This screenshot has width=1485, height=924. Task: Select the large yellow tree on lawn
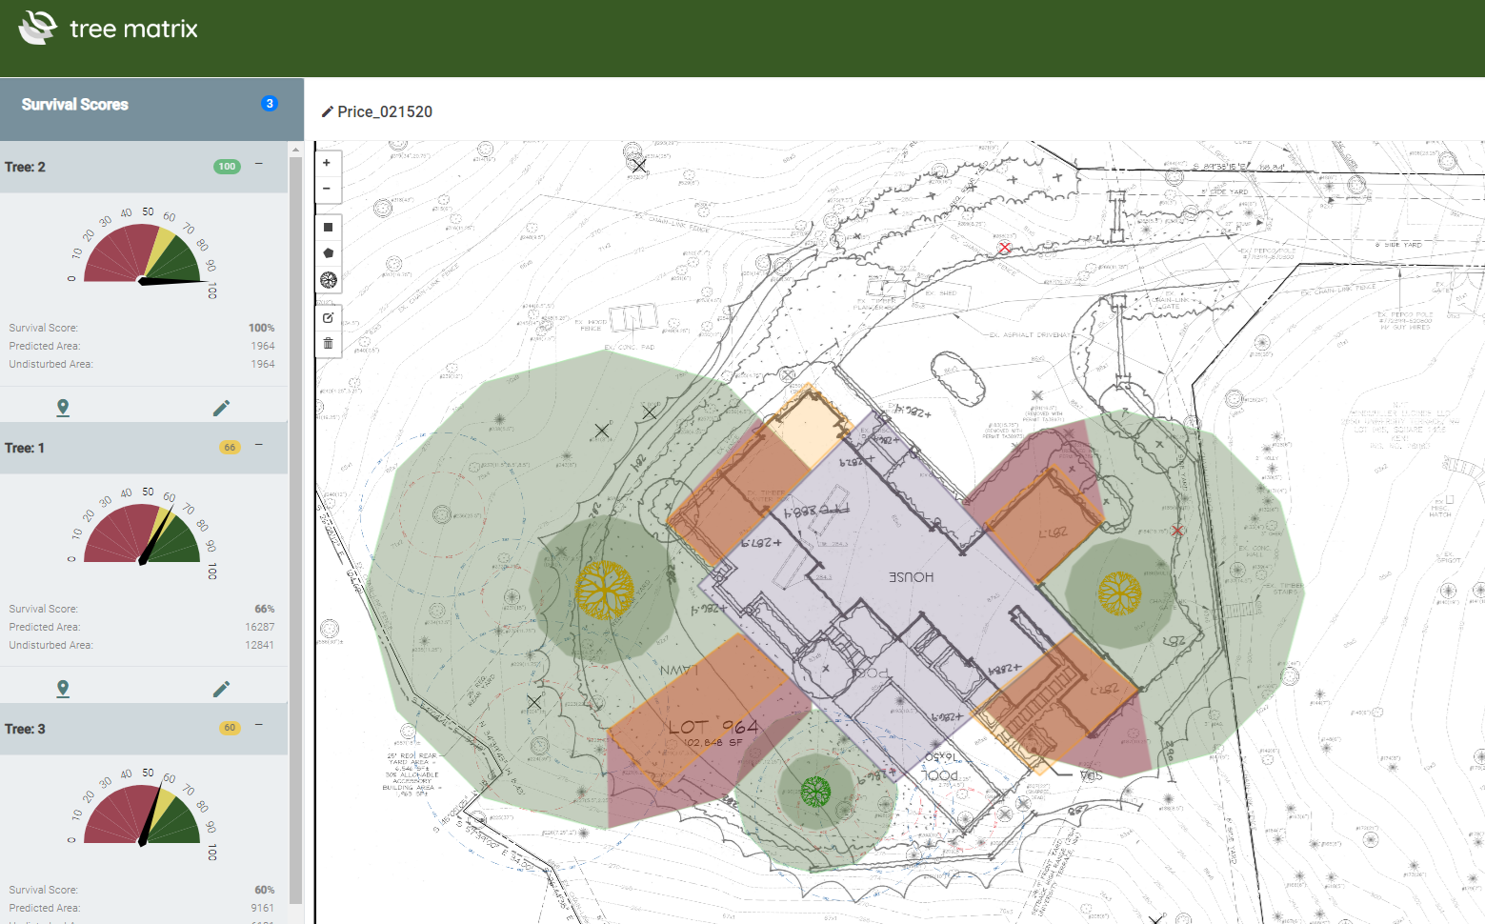point(605,591)
